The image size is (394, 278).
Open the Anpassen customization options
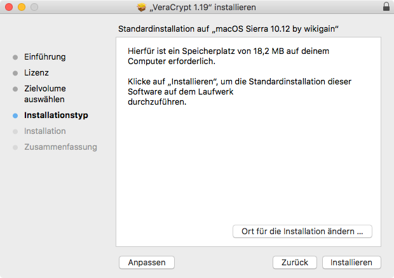(x=147, y=262)
